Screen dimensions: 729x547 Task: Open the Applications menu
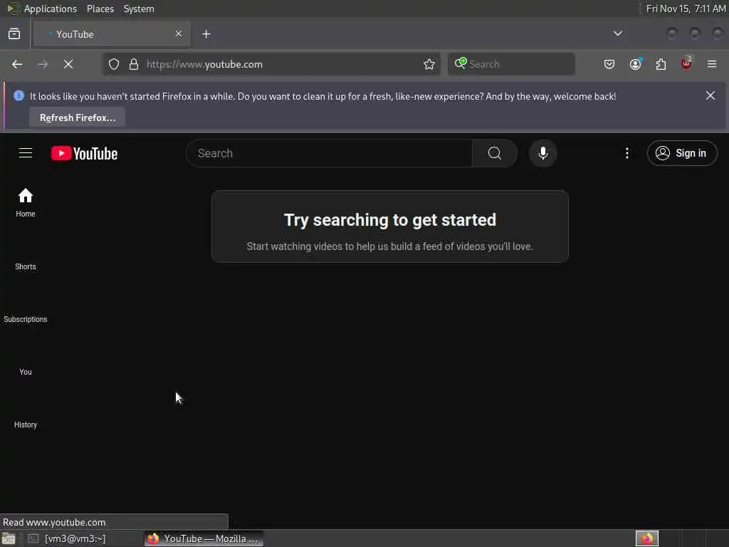(51, 9)
